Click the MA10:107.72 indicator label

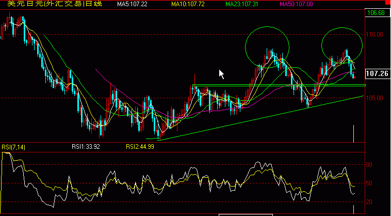[x=188, y=4]
